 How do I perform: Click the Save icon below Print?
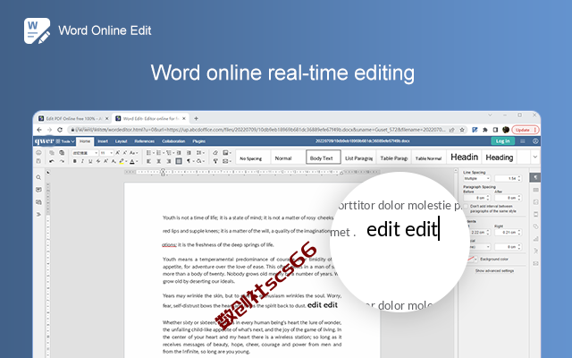(38, 161)
